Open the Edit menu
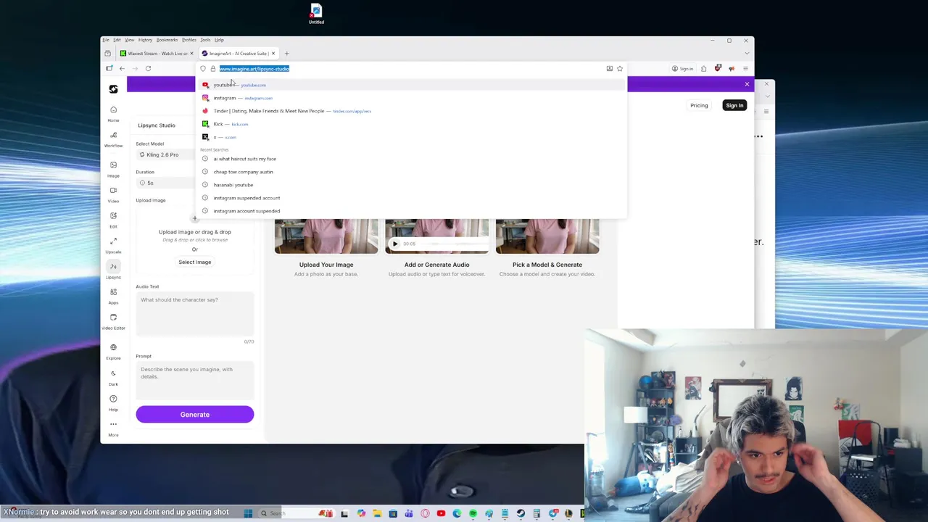The image size is (928, 522). [x=117, y=40]
